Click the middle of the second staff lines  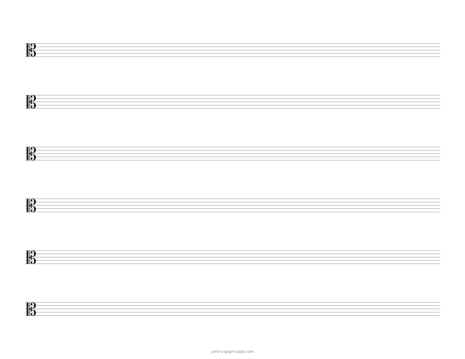point(232,102)
